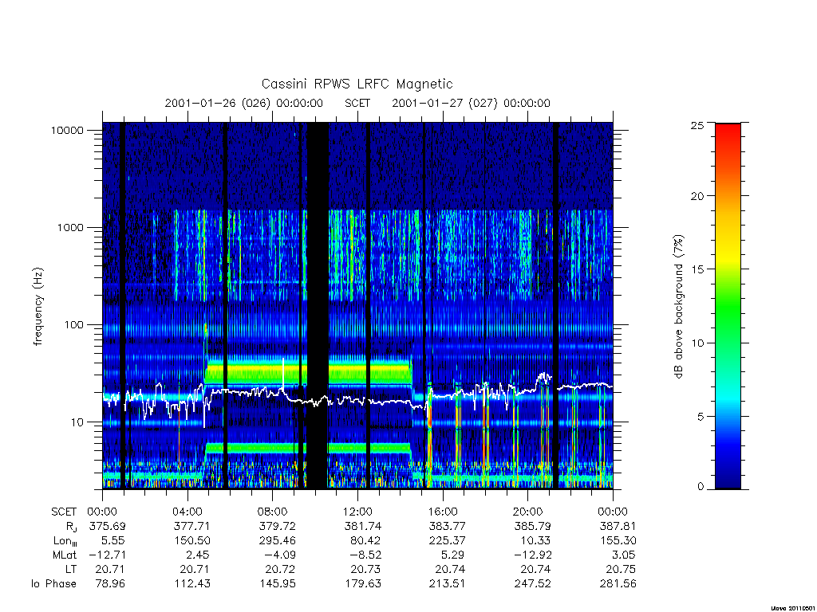Click the RJ value 375.69
The height and width of the screenshot is (612, 817).
click(x=108, y=526)
